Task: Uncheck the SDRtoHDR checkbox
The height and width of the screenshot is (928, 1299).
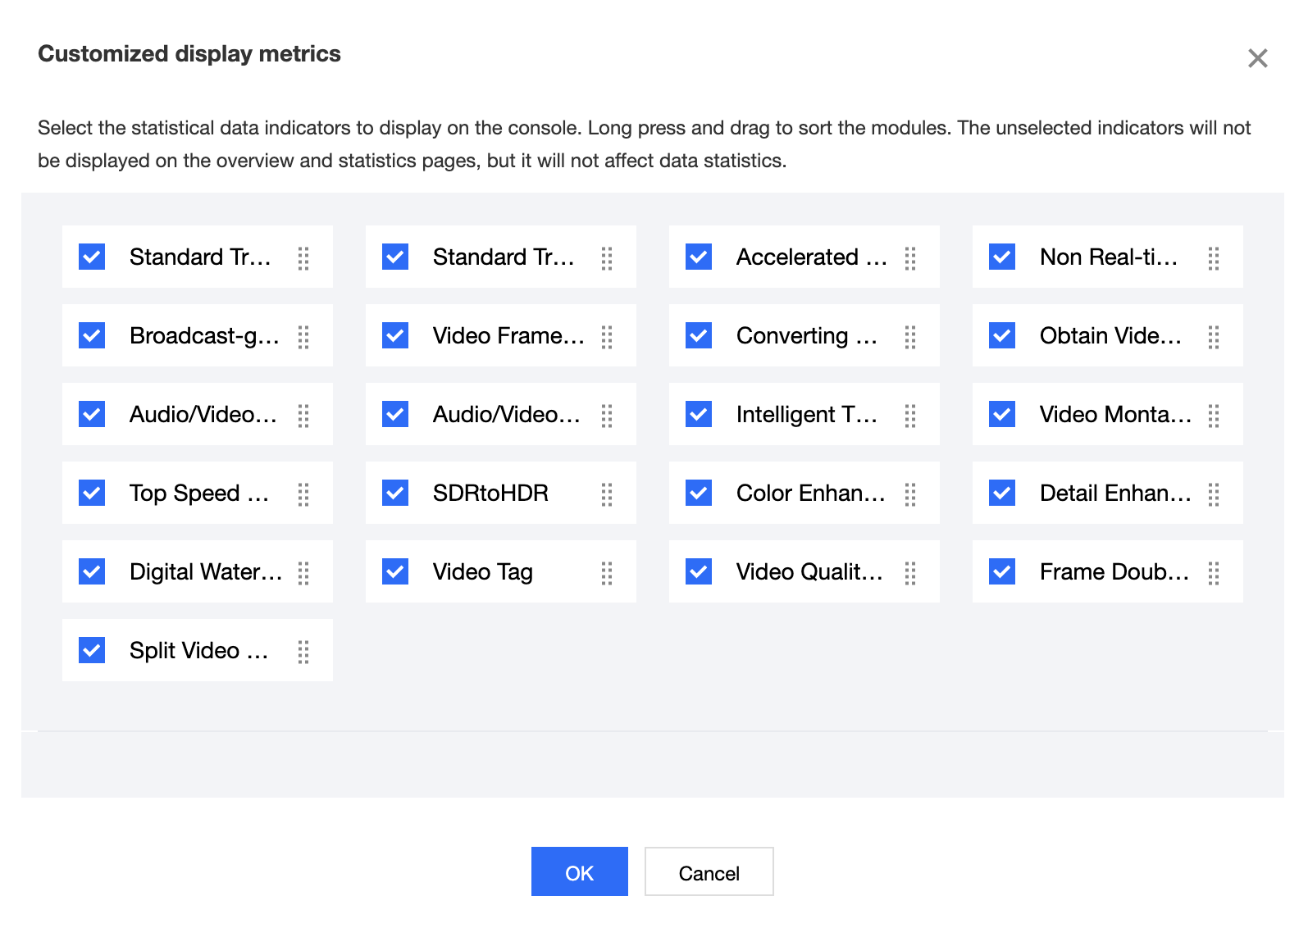Action: (x=395, y=493)
